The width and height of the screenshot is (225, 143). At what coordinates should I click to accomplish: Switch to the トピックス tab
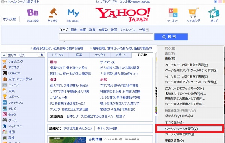58,55
